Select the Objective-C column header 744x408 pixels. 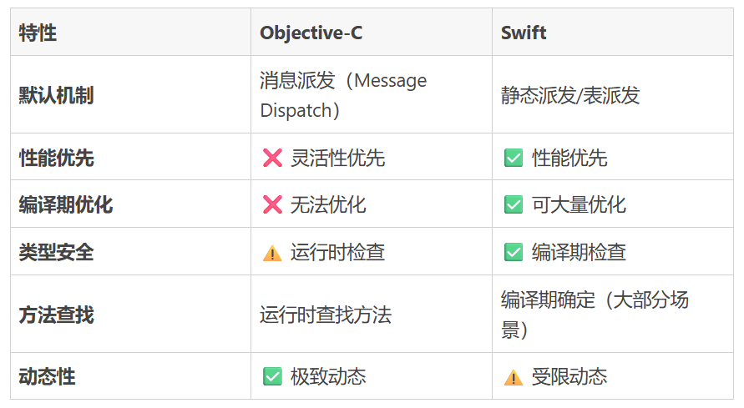tap(311, 33)
